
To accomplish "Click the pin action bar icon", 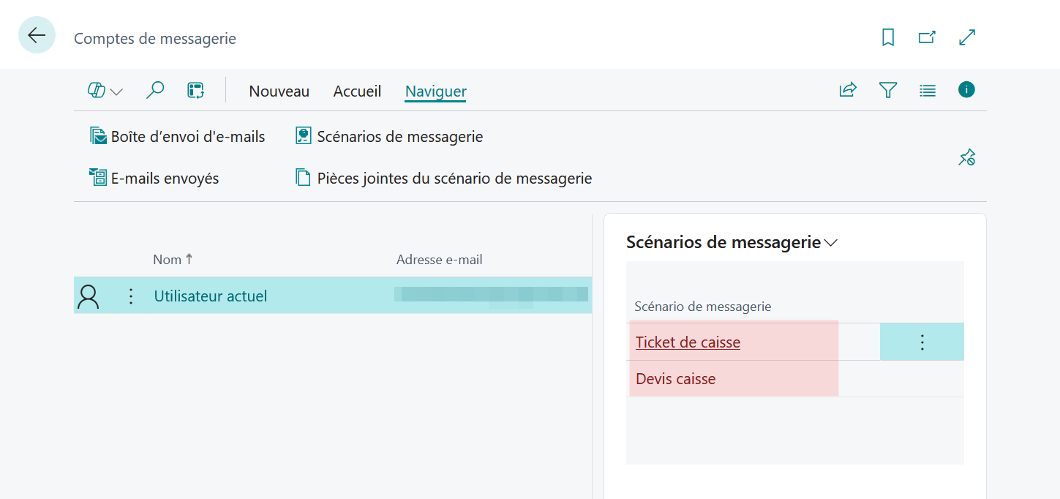I will pos(967,157).
